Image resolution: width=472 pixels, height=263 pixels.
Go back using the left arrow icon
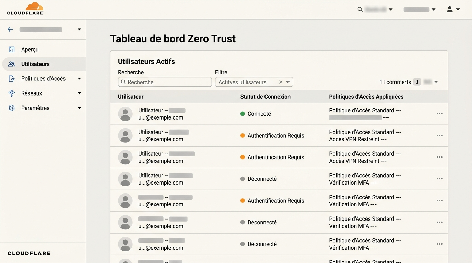tap(10, 29)
